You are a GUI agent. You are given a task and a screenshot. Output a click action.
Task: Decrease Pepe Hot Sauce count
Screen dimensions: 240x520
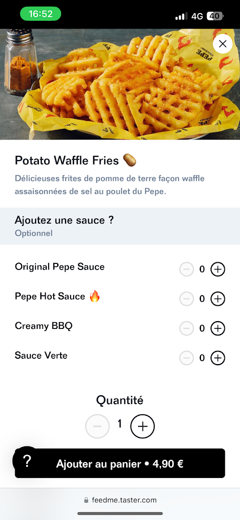coord(187,299)
